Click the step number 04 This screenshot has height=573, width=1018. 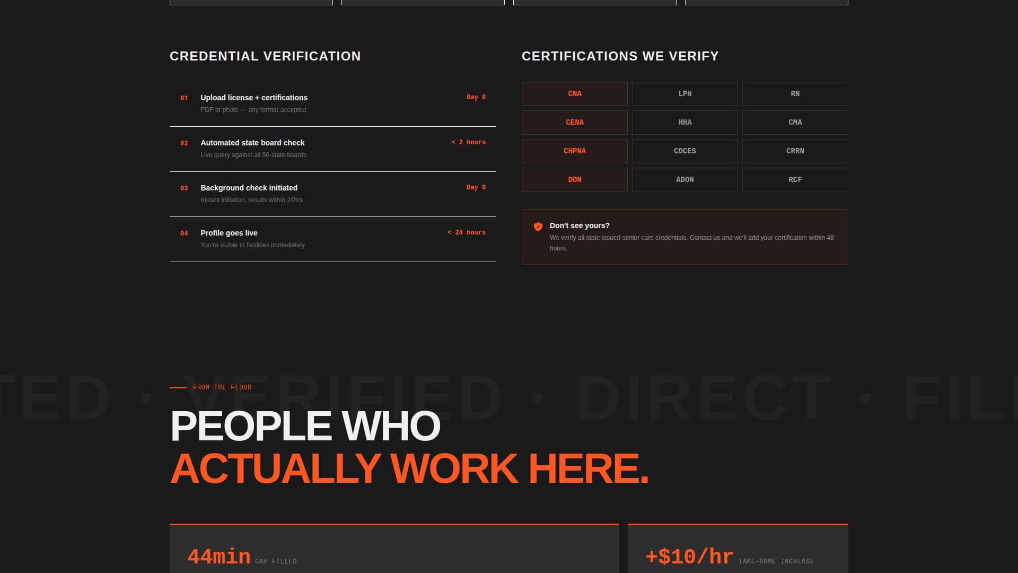pos(184,233)
